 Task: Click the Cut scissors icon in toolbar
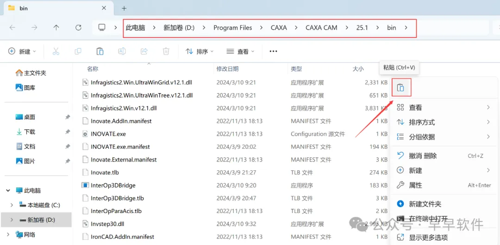tap(56, 51)
